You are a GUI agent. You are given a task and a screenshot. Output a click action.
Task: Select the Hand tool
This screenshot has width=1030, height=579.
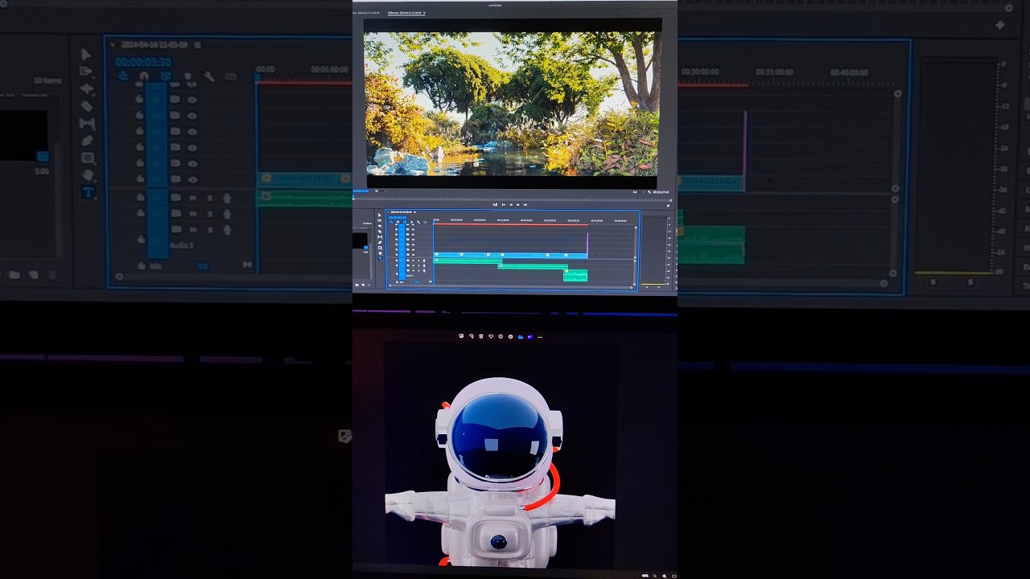[380, 253]
